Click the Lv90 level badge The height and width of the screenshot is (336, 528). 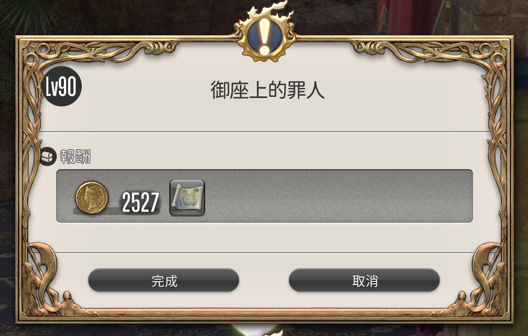(62, 86)
